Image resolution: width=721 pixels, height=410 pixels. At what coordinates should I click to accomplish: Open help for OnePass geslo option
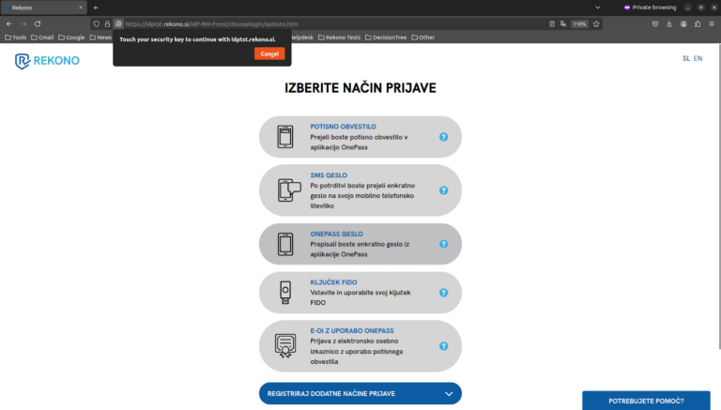(443, 244)
